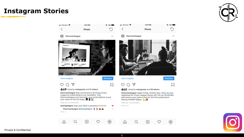Click the #LinkInBio hashtag
Viewport: 244px width, 137px height.
pos(169,95)
